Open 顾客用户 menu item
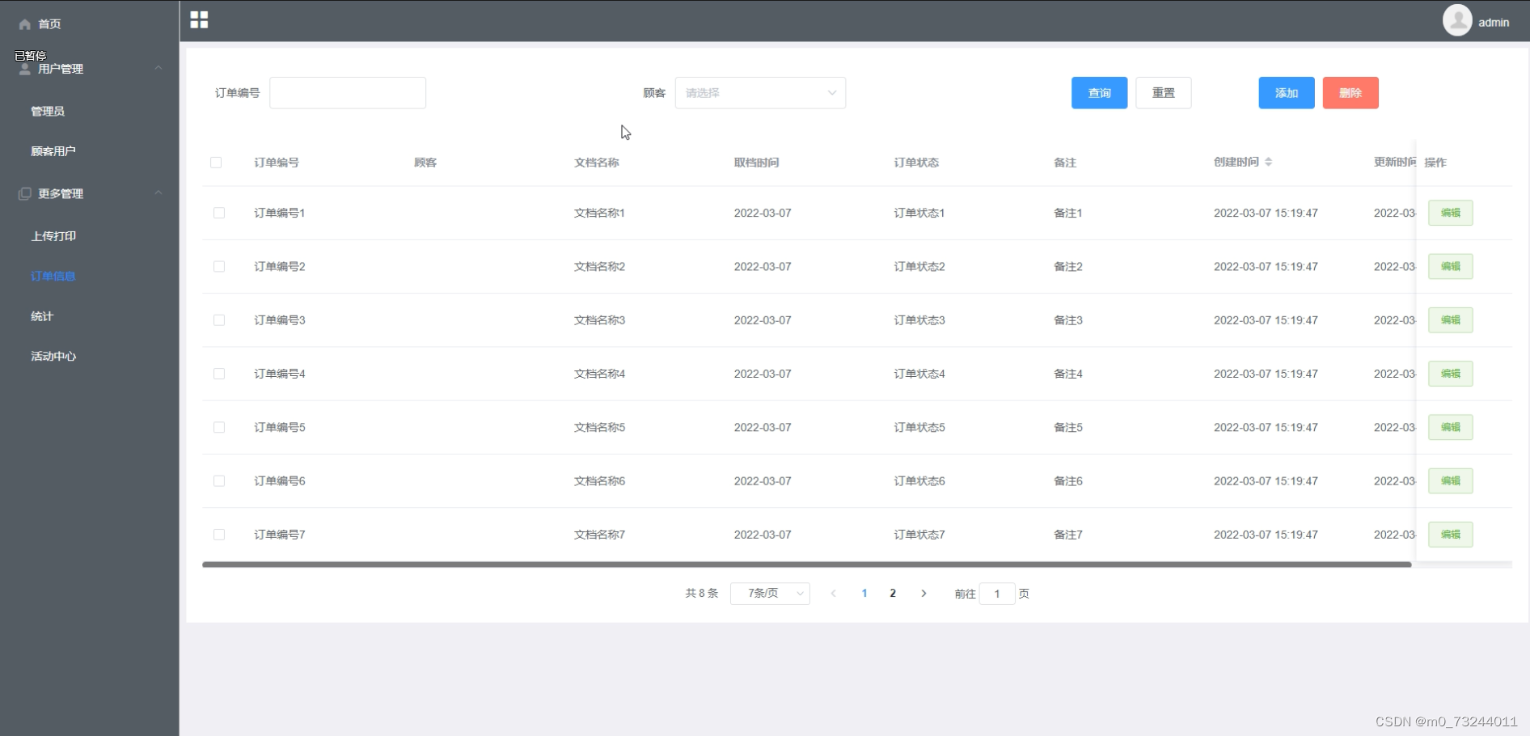1530x736 pixels. point(53,151)
